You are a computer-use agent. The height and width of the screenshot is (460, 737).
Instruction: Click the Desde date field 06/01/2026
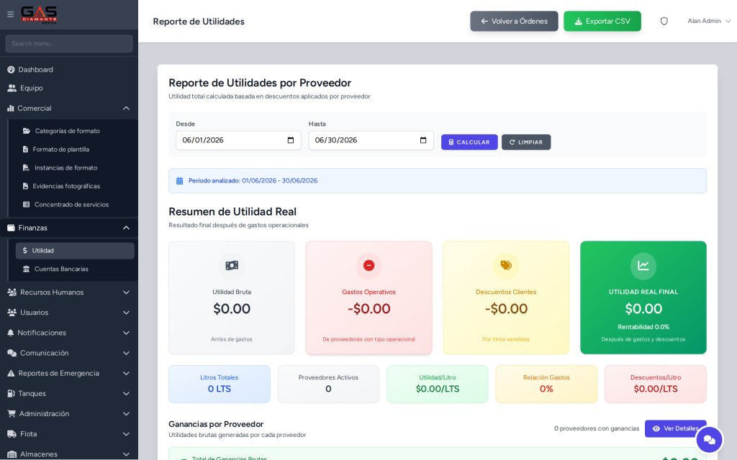coord(238,140)
